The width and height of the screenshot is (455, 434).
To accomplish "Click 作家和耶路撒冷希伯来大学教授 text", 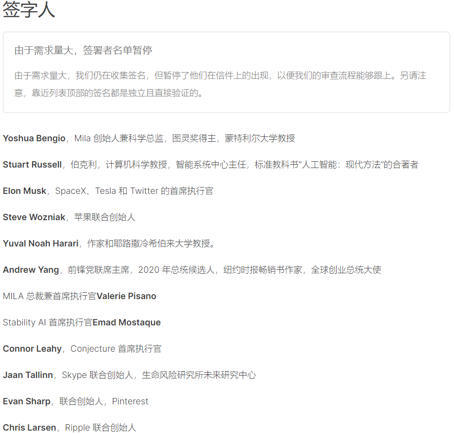I will (151, 244).
